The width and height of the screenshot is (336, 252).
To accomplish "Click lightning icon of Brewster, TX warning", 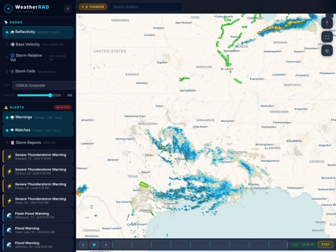I will [9, 157].
